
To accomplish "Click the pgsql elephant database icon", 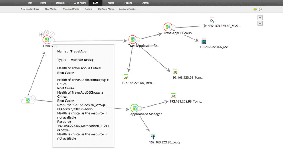I will (153, 137).
